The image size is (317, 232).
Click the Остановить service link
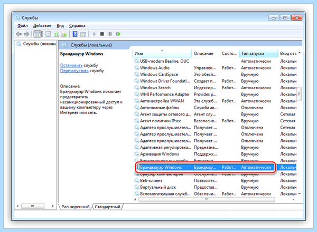71,65
